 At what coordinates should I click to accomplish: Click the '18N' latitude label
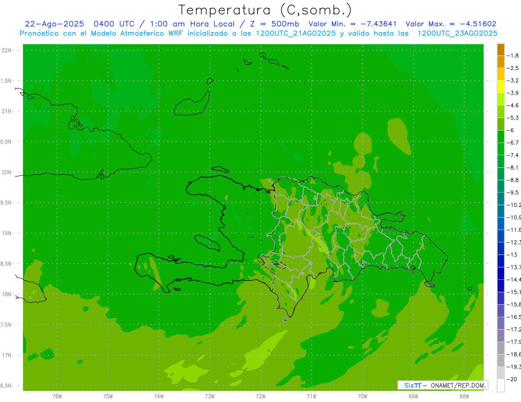7,294
